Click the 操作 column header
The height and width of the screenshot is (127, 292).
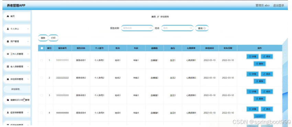(260, 48)
